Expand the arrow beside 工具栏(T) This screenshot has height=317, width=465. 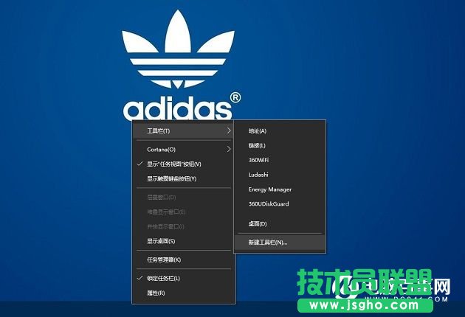click(229, 130)
